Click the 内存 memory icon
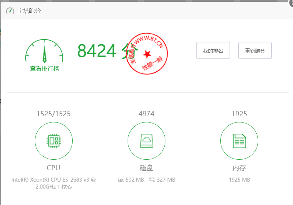Image resolution: width=293 pixels, height=205 pixels. coord(239,141)
